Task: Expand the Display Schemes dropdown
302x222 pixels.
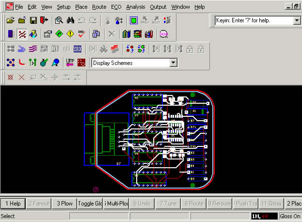Action: click(174, 63)
